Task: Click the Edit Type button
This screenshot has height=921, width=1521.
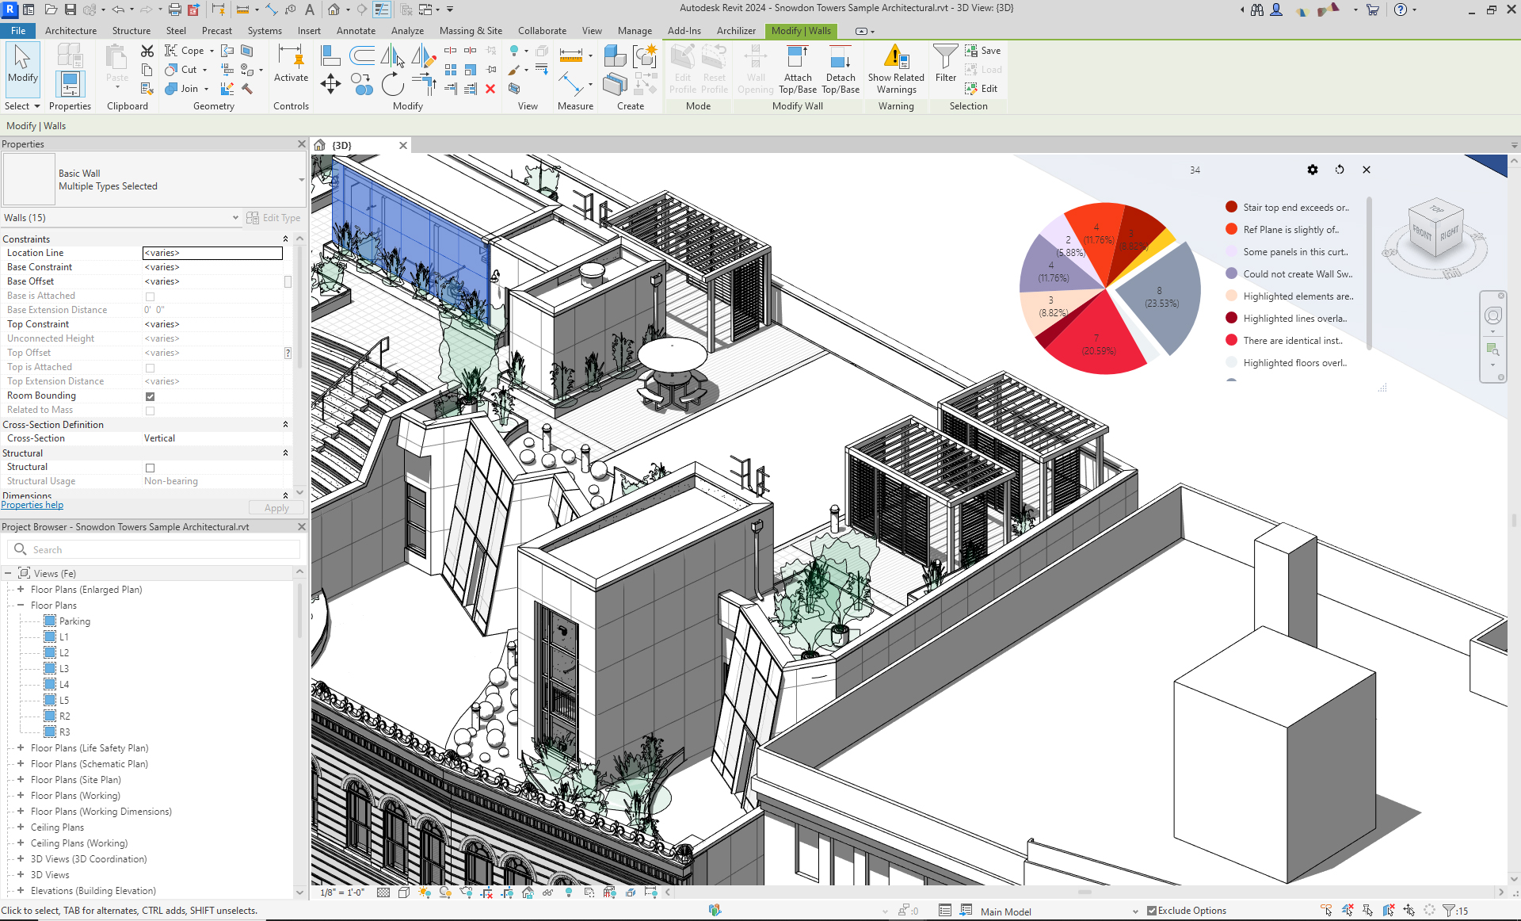Action: click(273, 218)
